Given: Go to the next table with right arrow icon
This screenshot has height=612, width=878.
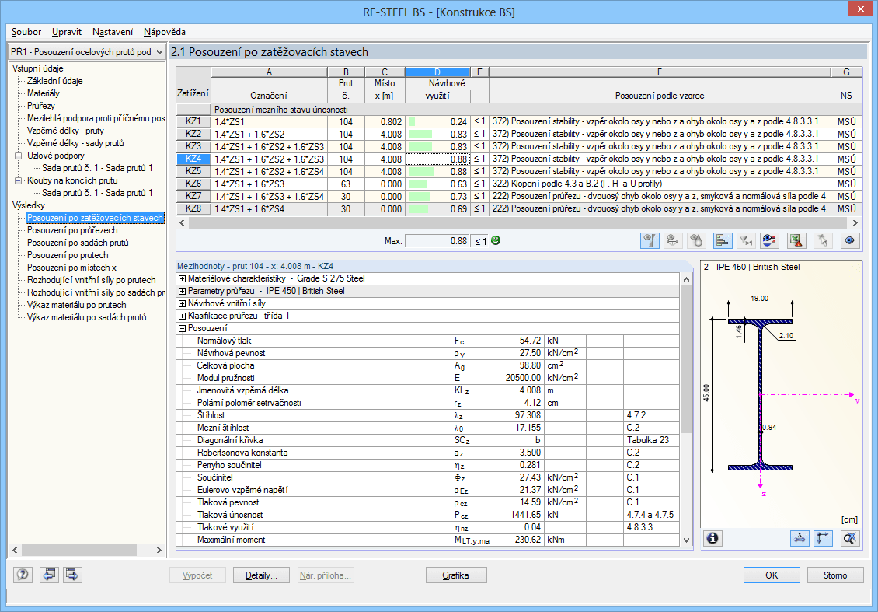Looking at the screenshot, I should point(73,575).
